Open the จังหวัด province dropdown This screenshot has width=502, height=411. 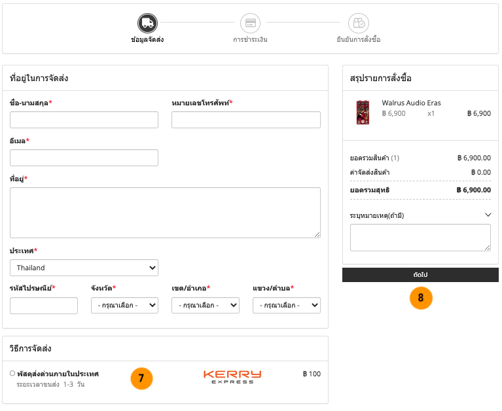(x=124, y=306)
